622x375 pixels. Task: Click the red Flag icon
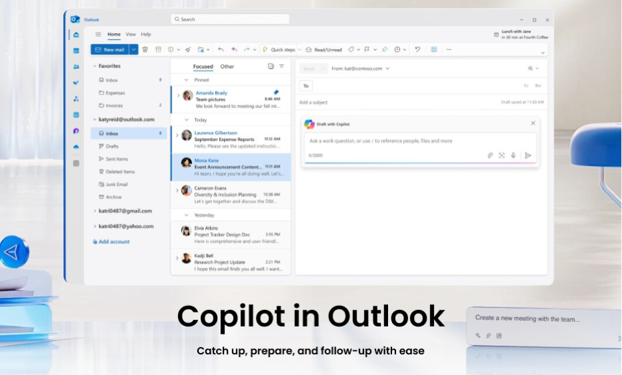point(367,50)
